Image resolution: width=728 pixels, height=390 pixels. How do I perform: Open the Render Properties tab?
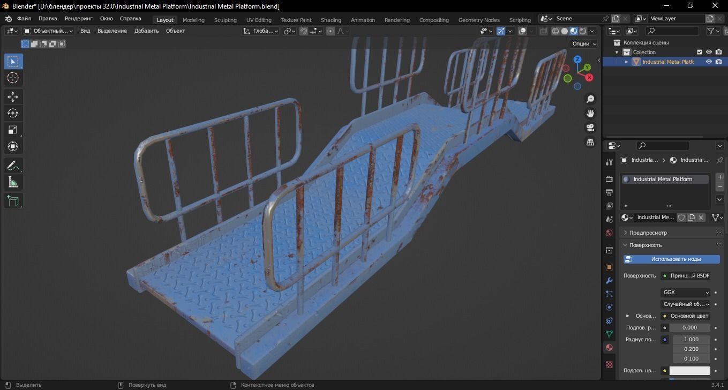coord(609,179)
